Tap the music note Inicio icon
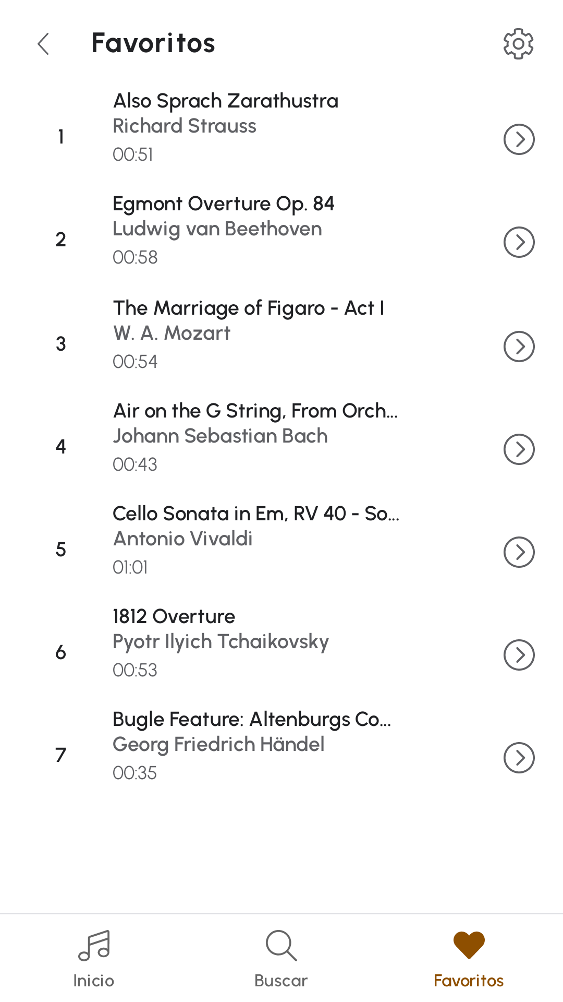 tap(94, 945)
